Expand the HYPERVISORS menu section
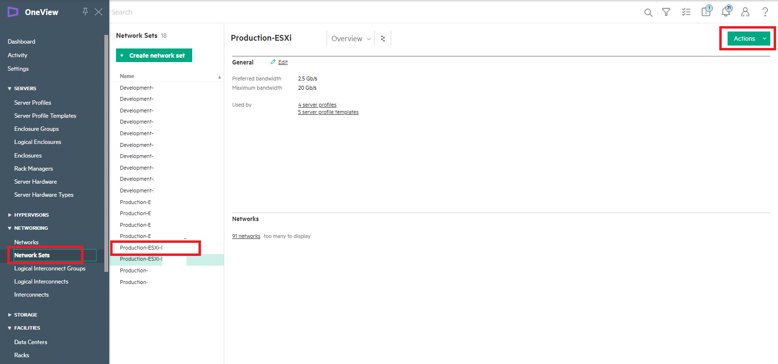Image resolution: width=778 pixels, height=364 pixels. (x=9, y=215)
